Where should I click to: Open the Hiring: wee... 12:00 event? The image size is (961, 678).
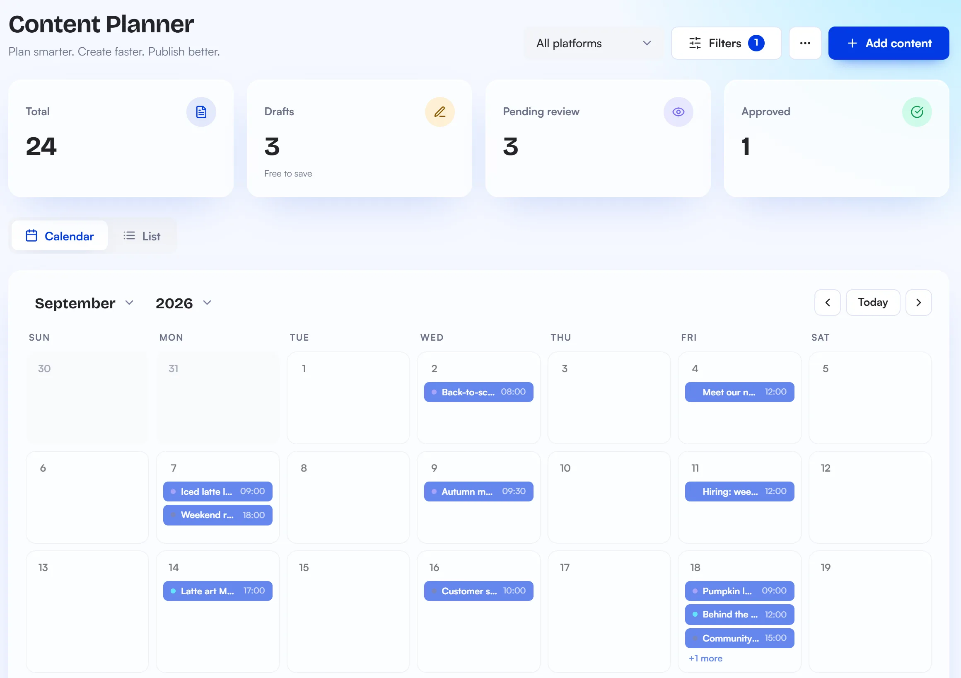point(739,491)
